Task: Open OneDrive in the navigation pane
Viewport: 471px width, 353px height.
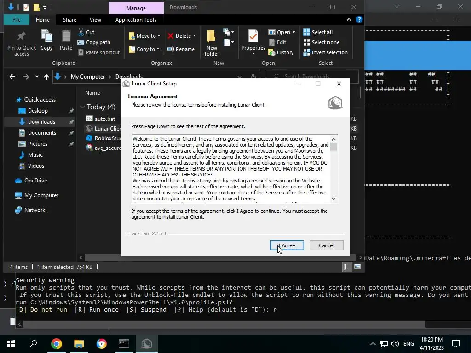Action: 31,180
